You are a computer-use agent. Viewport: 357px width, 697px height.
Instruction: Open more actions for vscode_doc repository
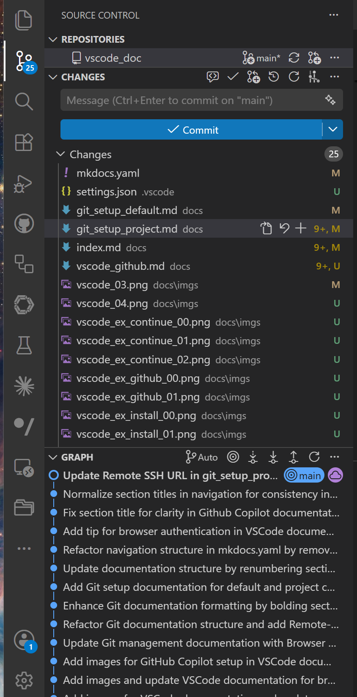click(x=334, y=58)
